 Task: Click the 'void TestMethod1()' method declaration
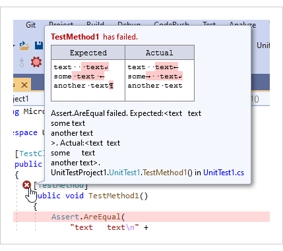[107, 196]
